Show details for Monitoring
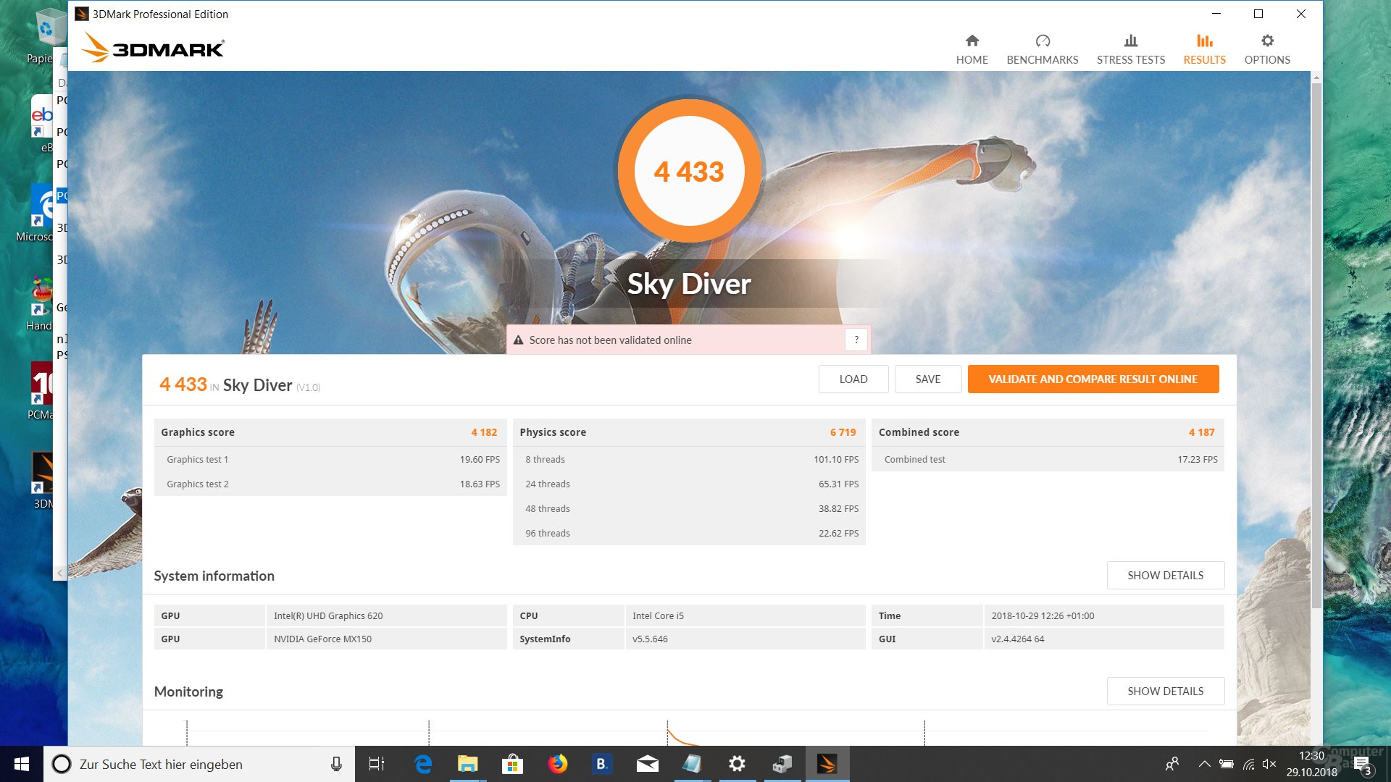The width and height of the screenshot is (1391, 782). pyautogui.click(x=1166, y=691)
